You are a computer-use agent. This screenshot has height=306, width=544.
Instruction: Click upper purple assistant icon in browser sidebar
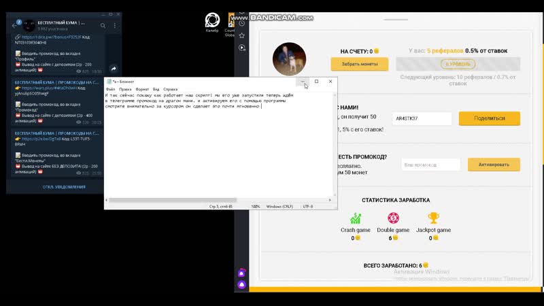pyautogui.click(x=241, y=273)
